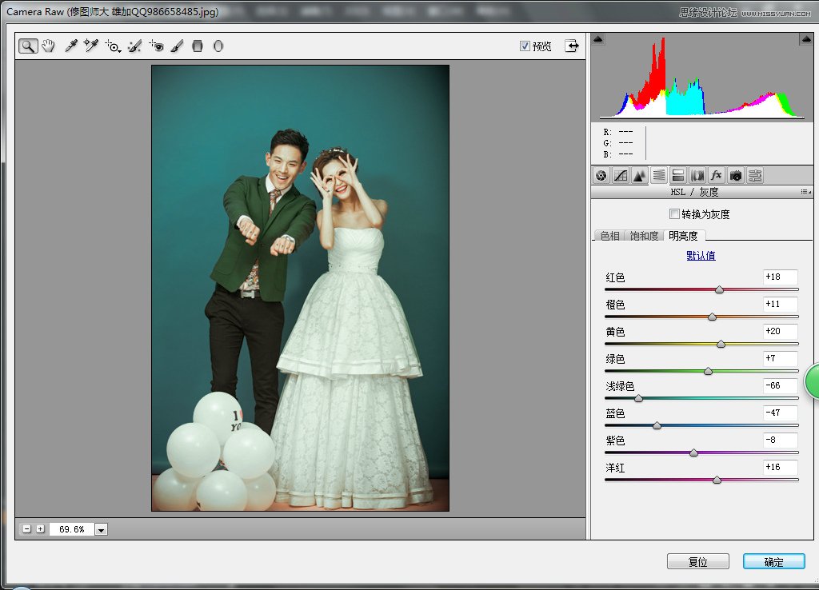Select the Adjustment Brush tool
Screen dimensions: 819x590
pyautogui.click(x=178, y=46)
